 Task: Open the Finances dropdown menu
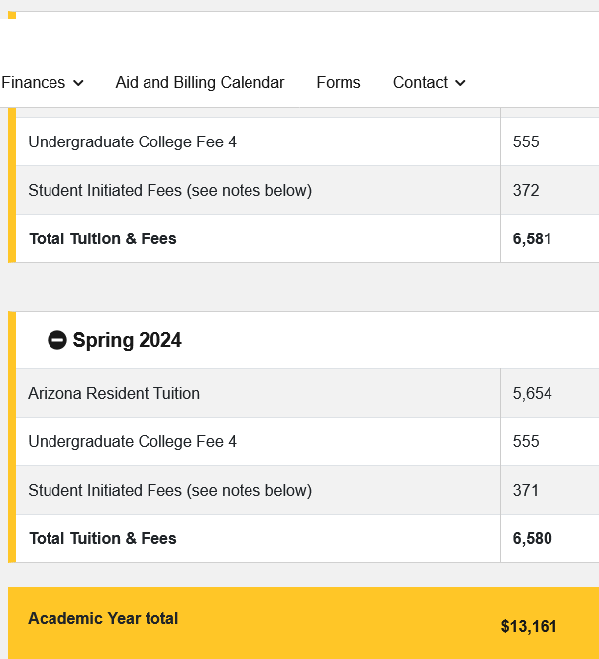click(42, 82)
